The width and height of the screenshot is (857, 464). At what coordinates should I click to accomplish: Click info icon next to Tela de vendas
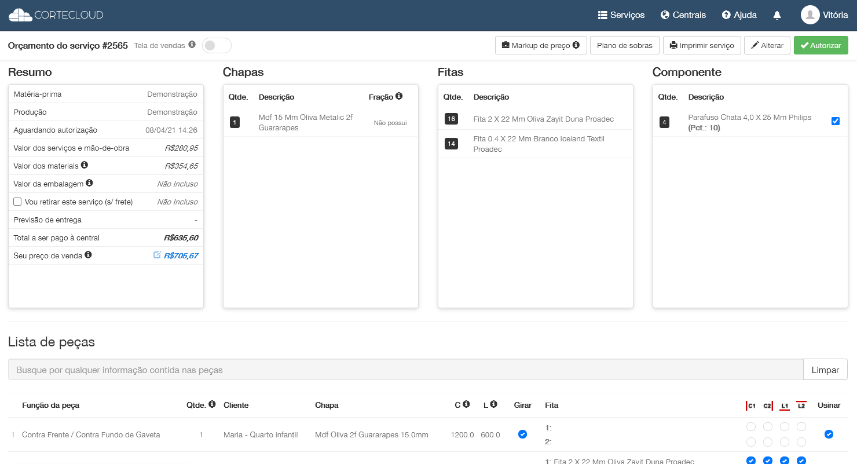192,45
